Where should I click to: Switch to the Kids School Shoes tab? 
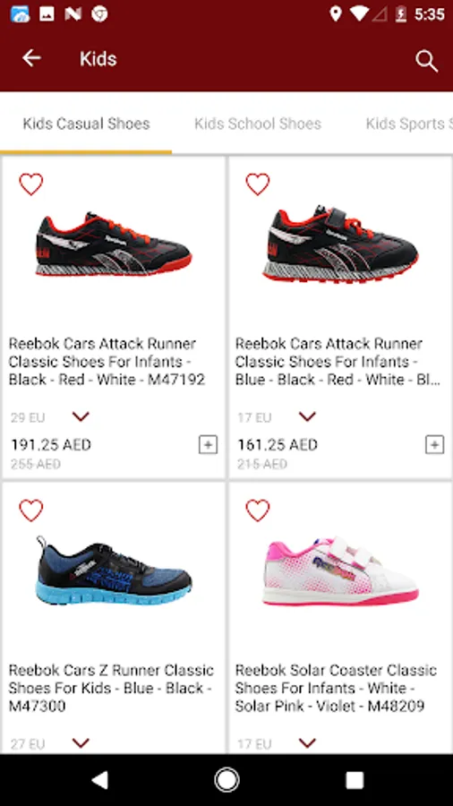(x=258, y=124)
